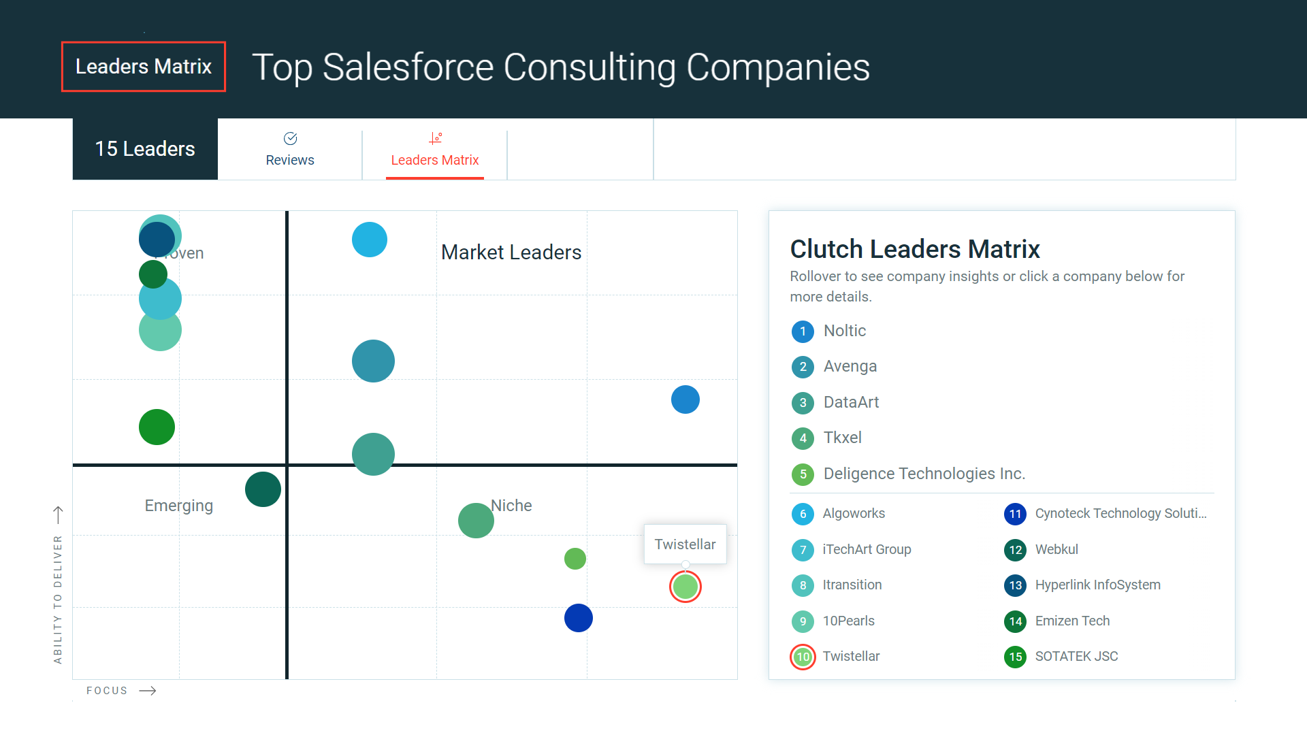Click badge 3 beside DataArt

[803, 403]
